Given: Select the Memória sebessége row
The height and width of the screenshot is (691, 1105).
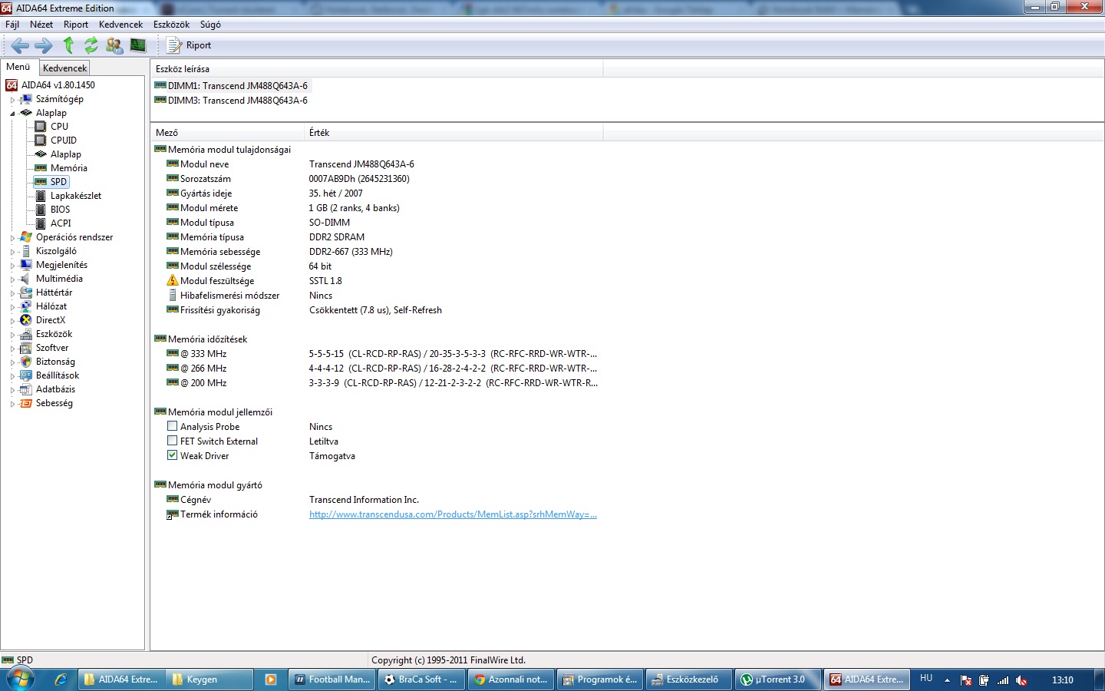Looking at the screenshot, I should click(x=376, y=252).
